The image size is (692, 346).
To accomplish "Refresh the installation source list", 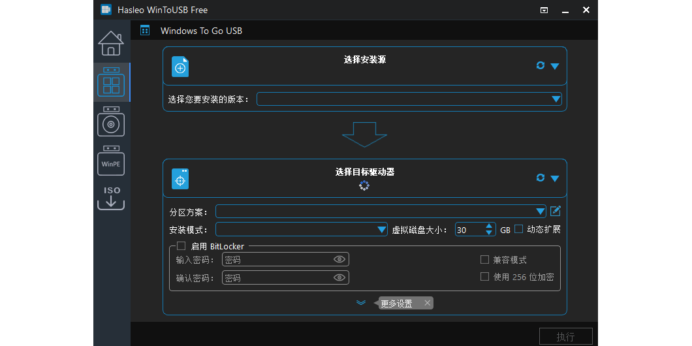I will click(x=540, y=65).
